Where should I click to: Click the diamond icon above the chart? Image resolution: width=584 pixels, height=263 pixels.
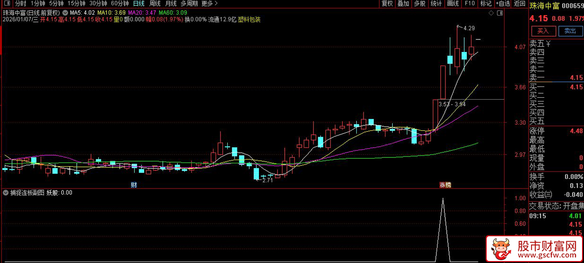click(490, 13)
